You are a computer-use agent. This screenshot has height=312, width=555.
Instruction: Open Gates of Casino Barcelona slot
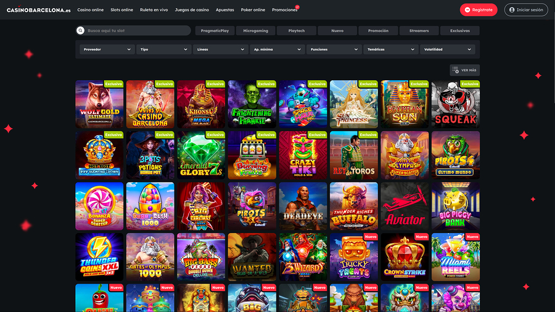[x=150, y=104]
